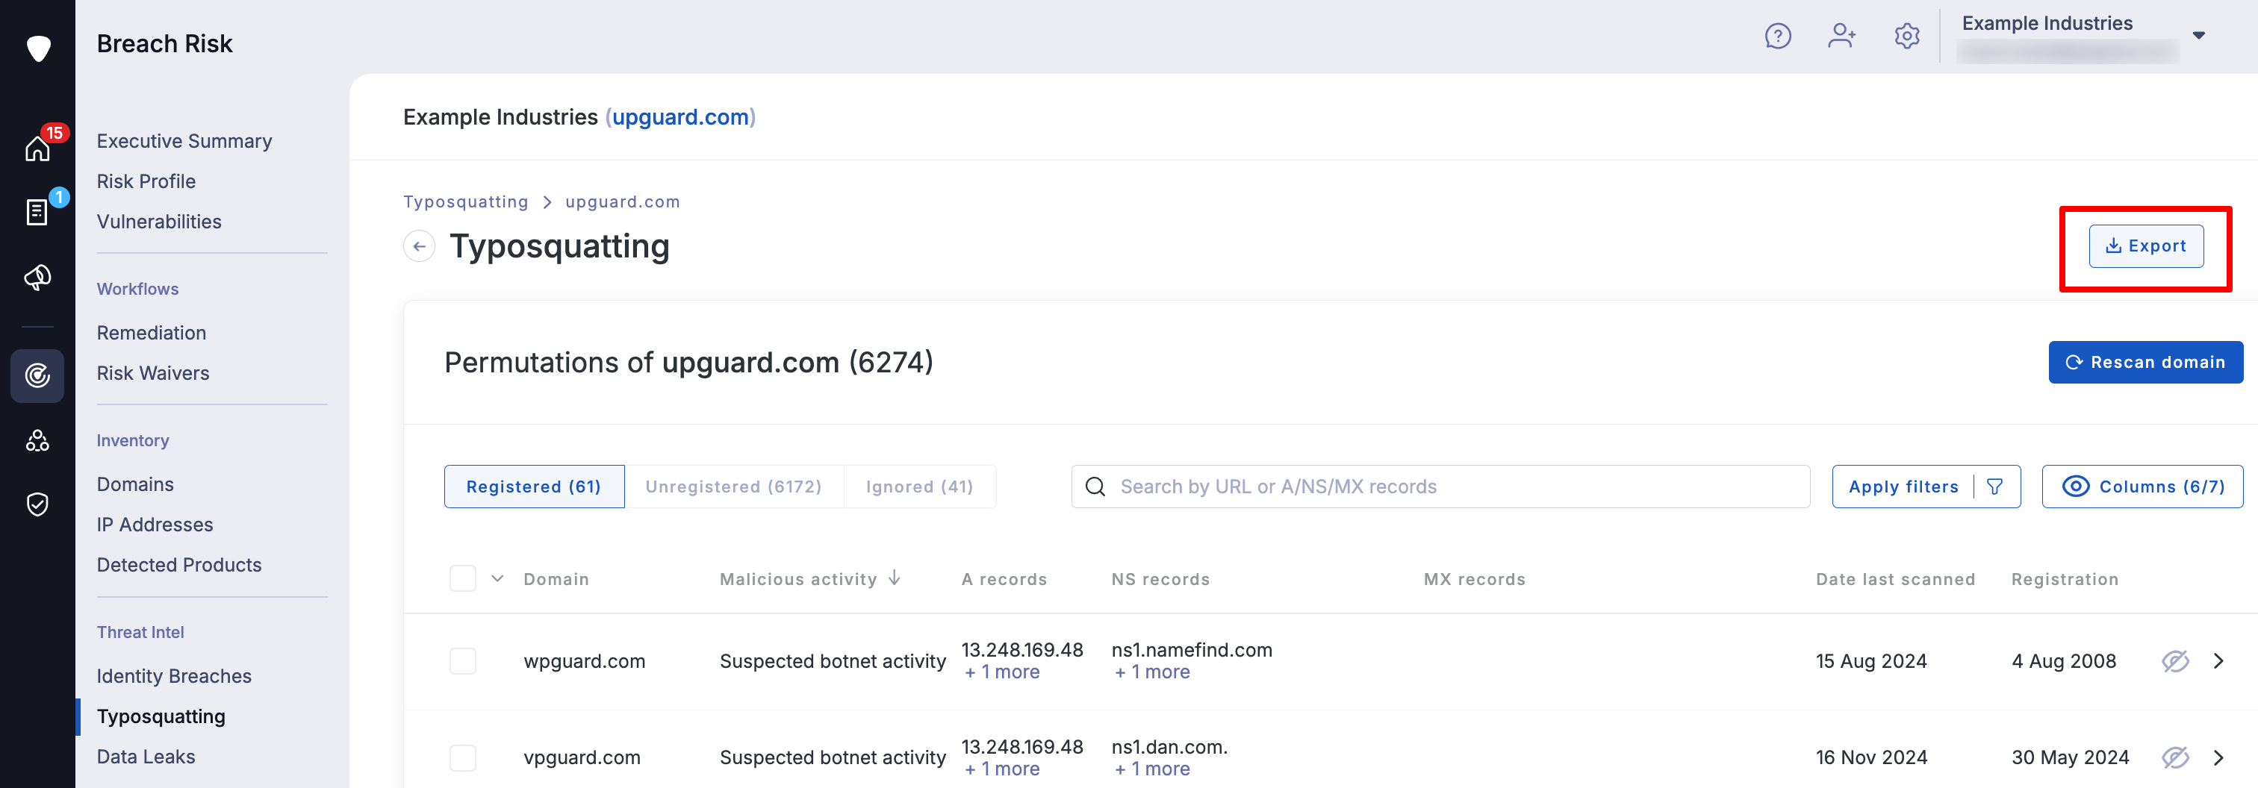The image size is (2258, 788).
Task: Click the upguard.com breadcrumb link
Action: pyautogui.click(x=622, y=201)
